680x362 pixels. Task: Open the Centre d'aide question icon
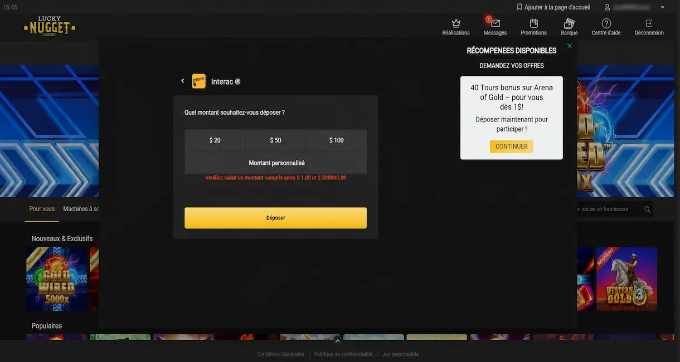coord(606,23)
